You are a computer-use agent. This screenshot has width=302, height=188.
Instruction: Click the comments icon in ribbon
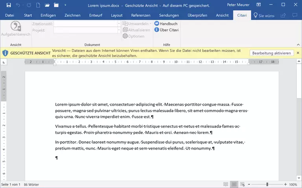pyautogui.click(x=295, y=15)
